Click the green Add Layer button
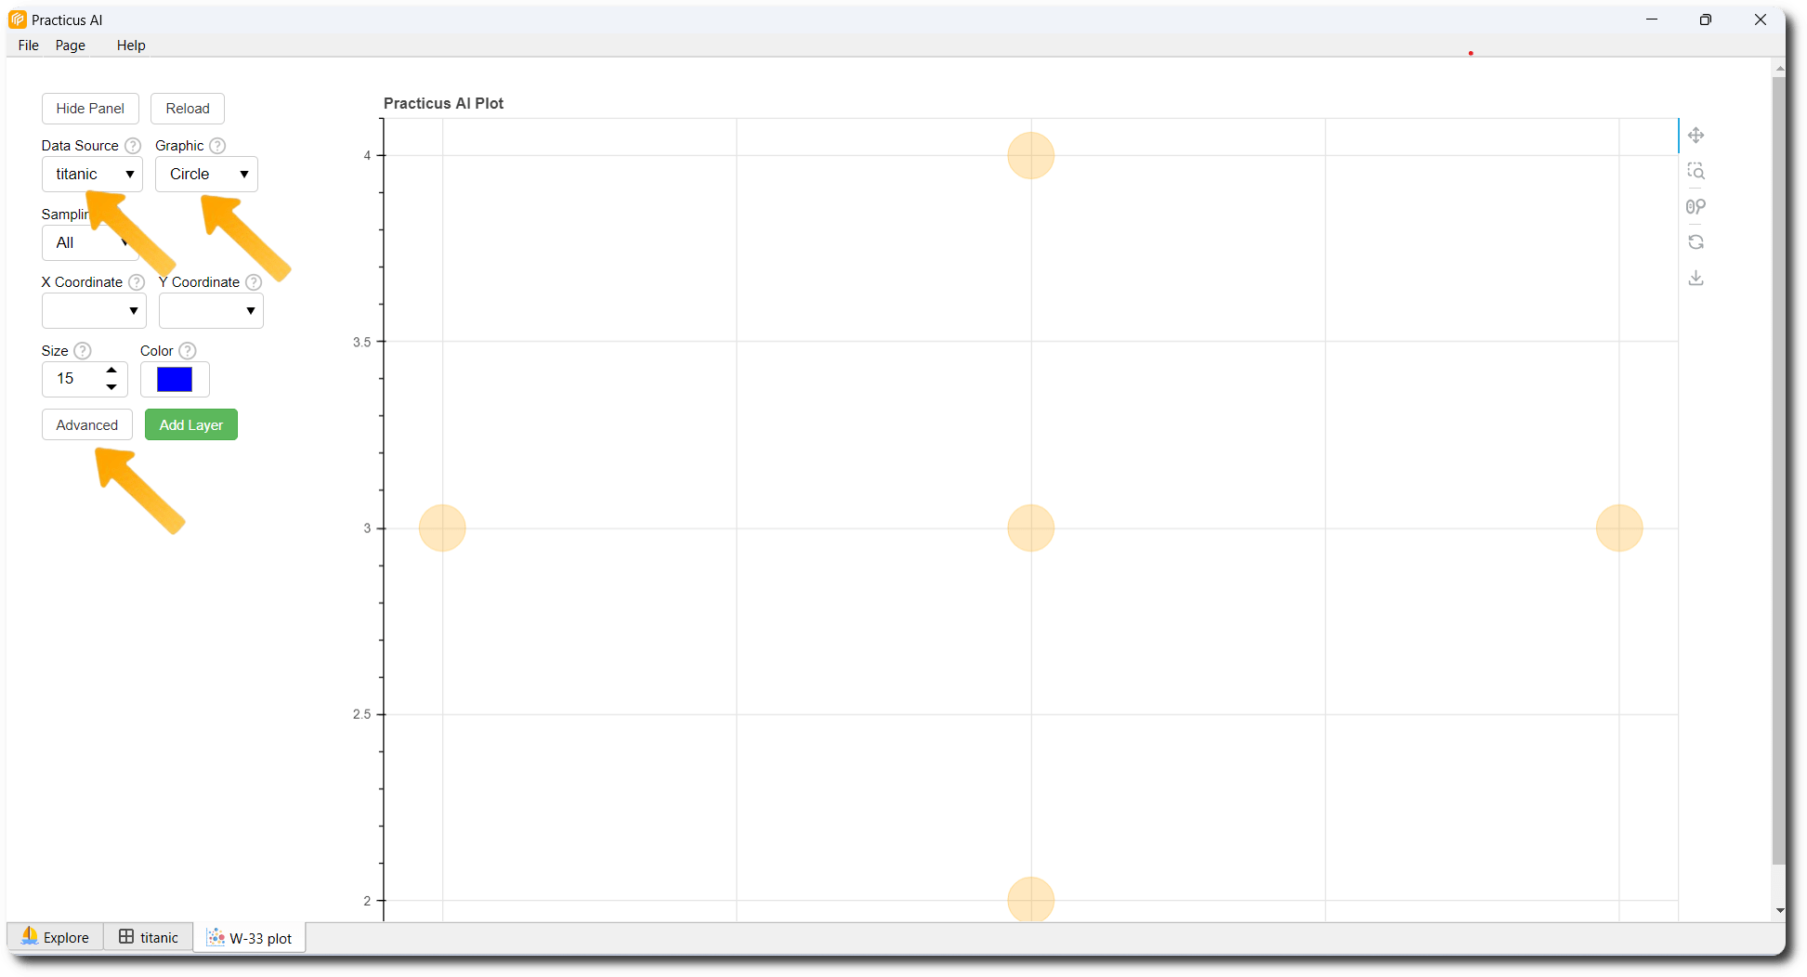The image size is (1807, 977). [x=191, y=425]
